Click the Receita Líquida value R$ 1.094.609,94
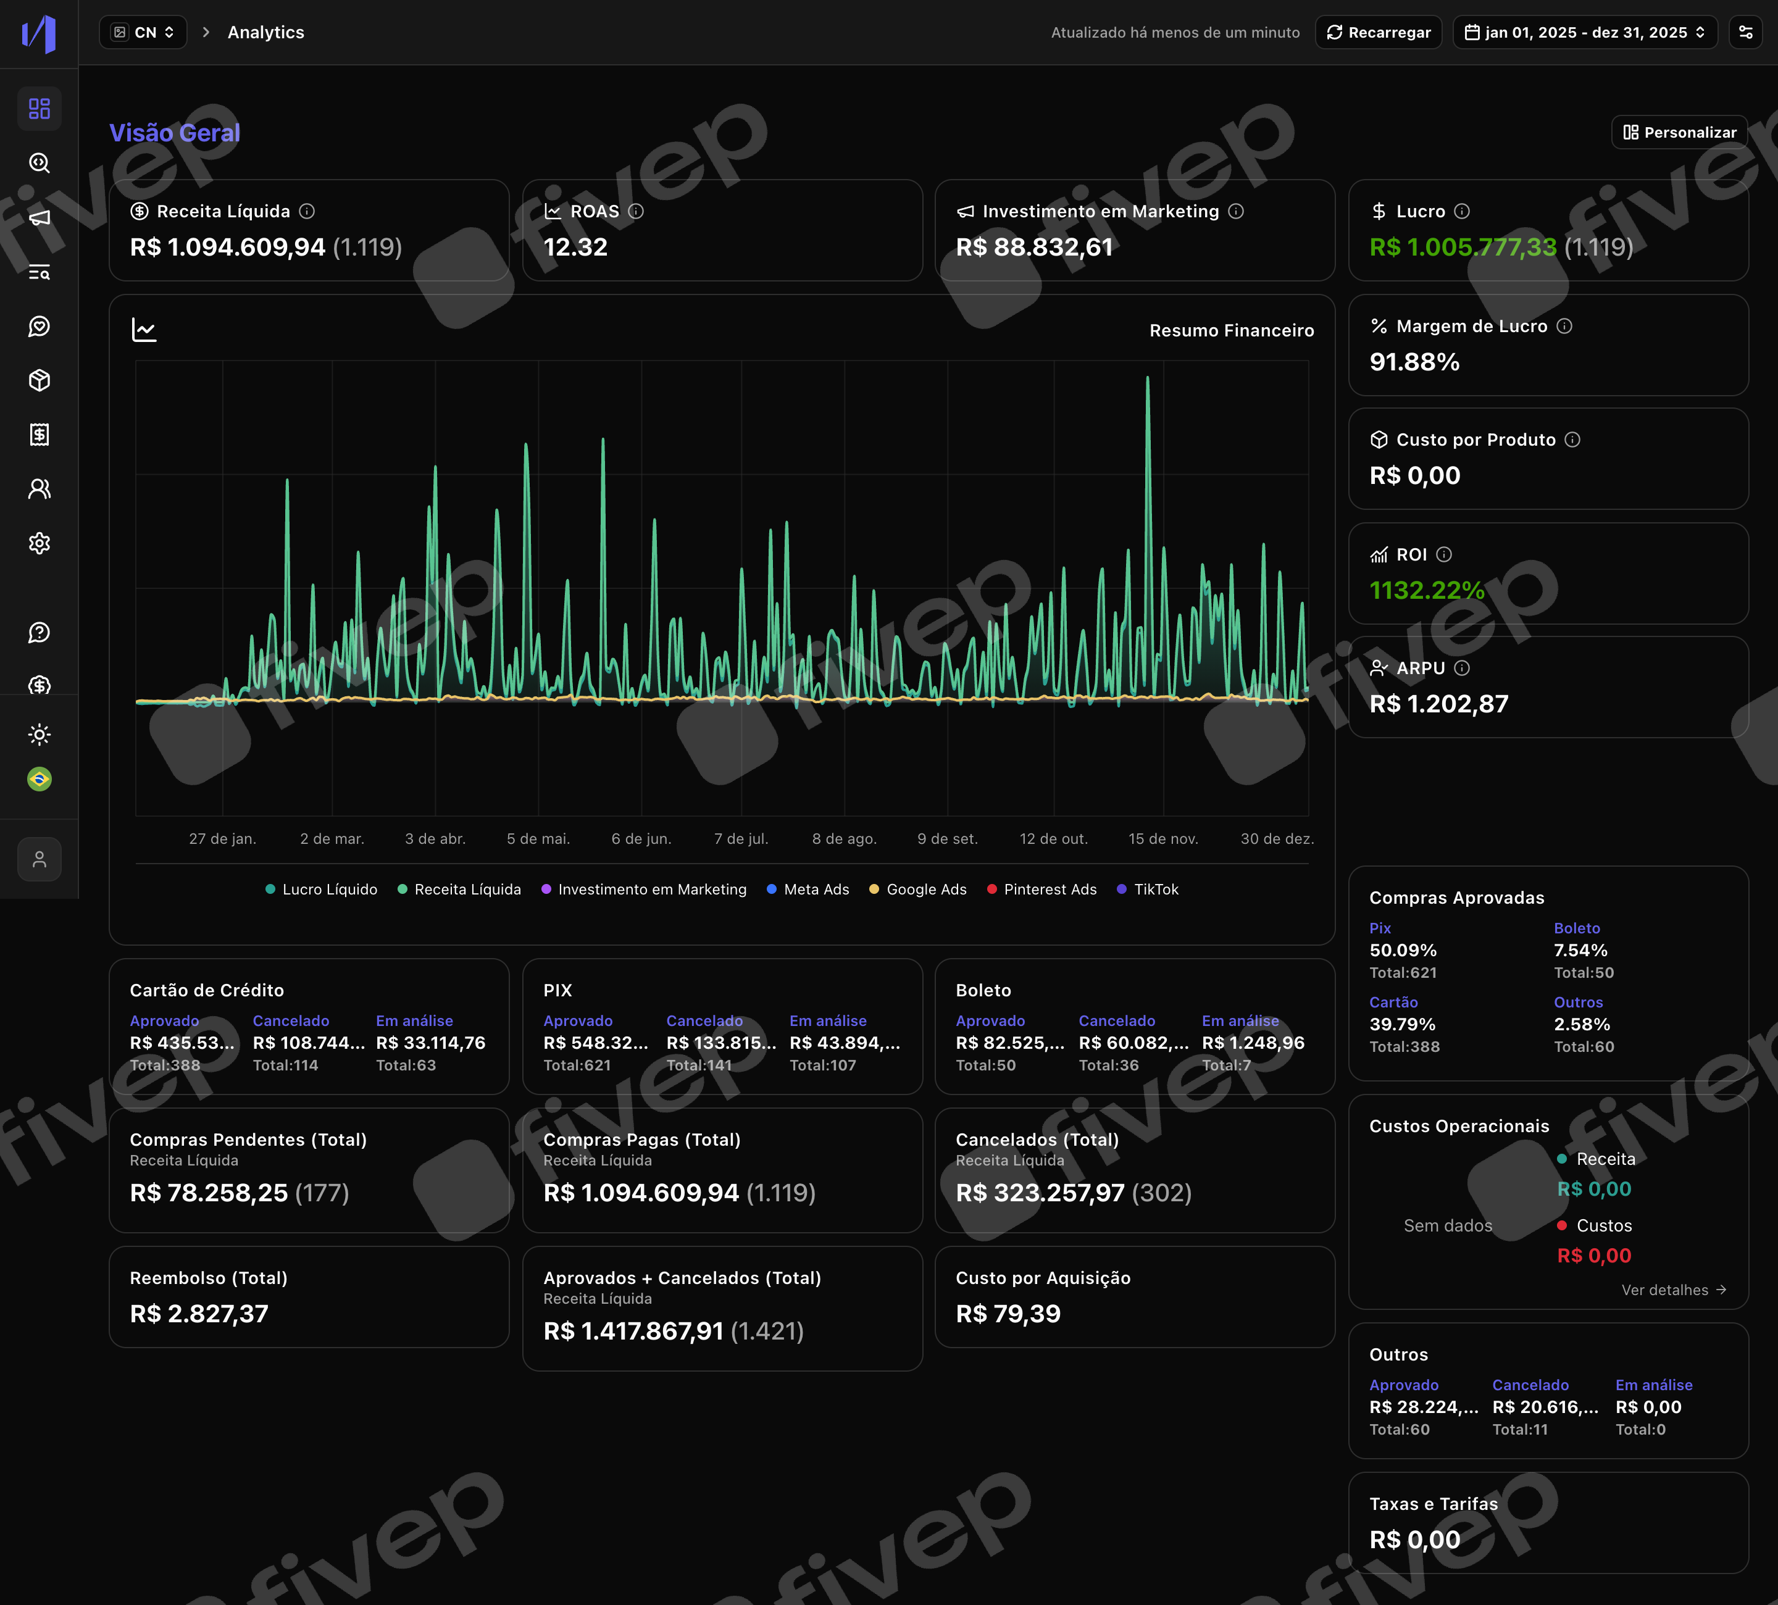 pos(228,247)
